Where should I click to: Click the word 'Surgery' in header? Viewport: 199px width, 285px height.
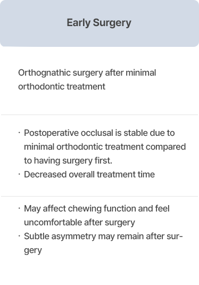click(112, 23)
